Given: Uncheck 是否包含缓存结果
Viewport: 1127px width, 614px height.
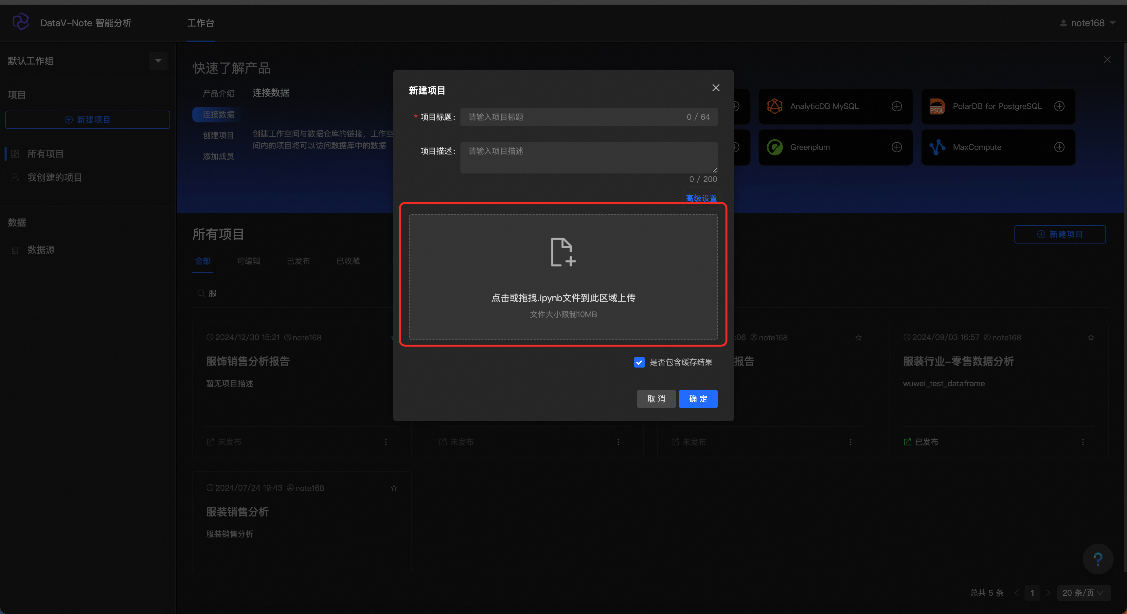Looking at the screenshot, I should coord(639,362).
